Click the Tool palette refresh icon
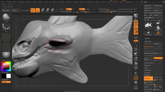165x92 pixels. click(x=164, y=2)
